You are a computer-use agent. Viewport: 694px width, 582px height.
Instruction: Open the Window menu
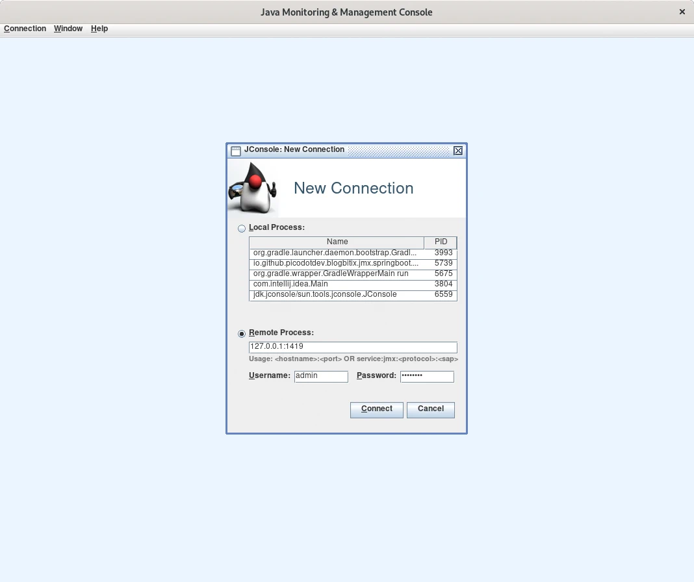(68, 29)
